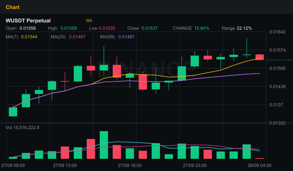
Task: Click the Close 0.01537 price value
Action: (149, 28)
